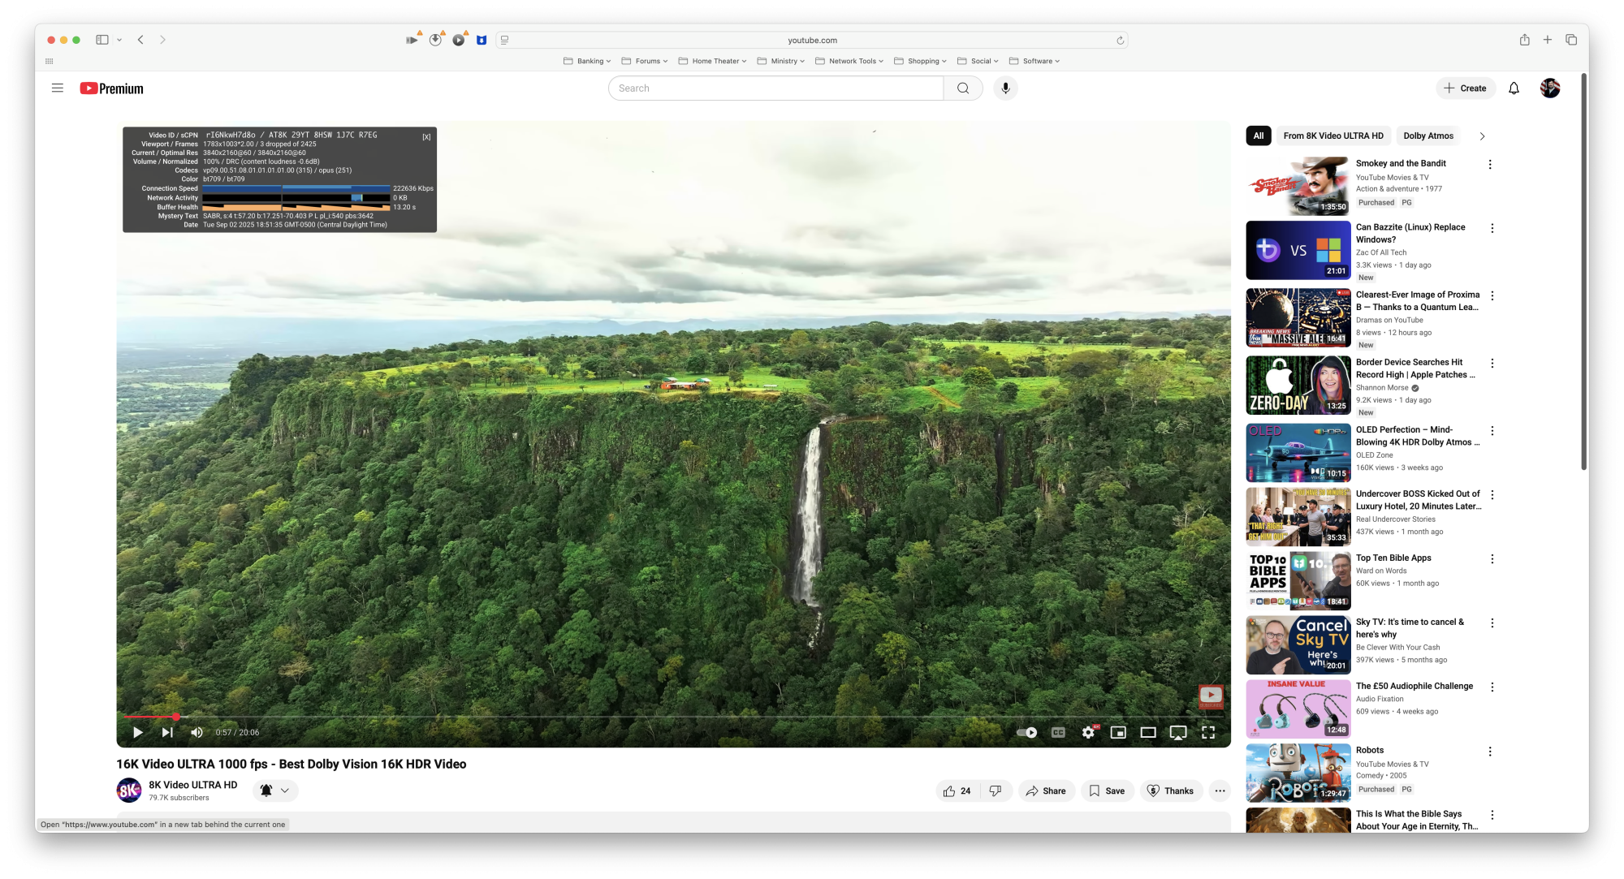Open video settings gear

[1088, 732]
